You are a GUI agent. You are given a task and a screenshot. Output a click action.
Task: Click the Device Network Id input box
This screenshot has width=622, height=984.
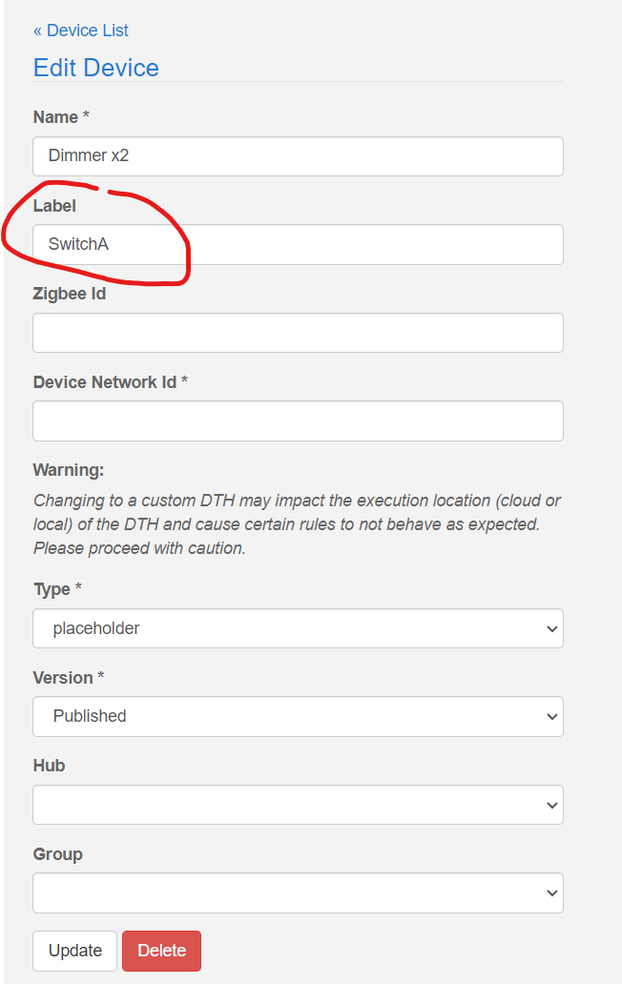pos(298,420)
